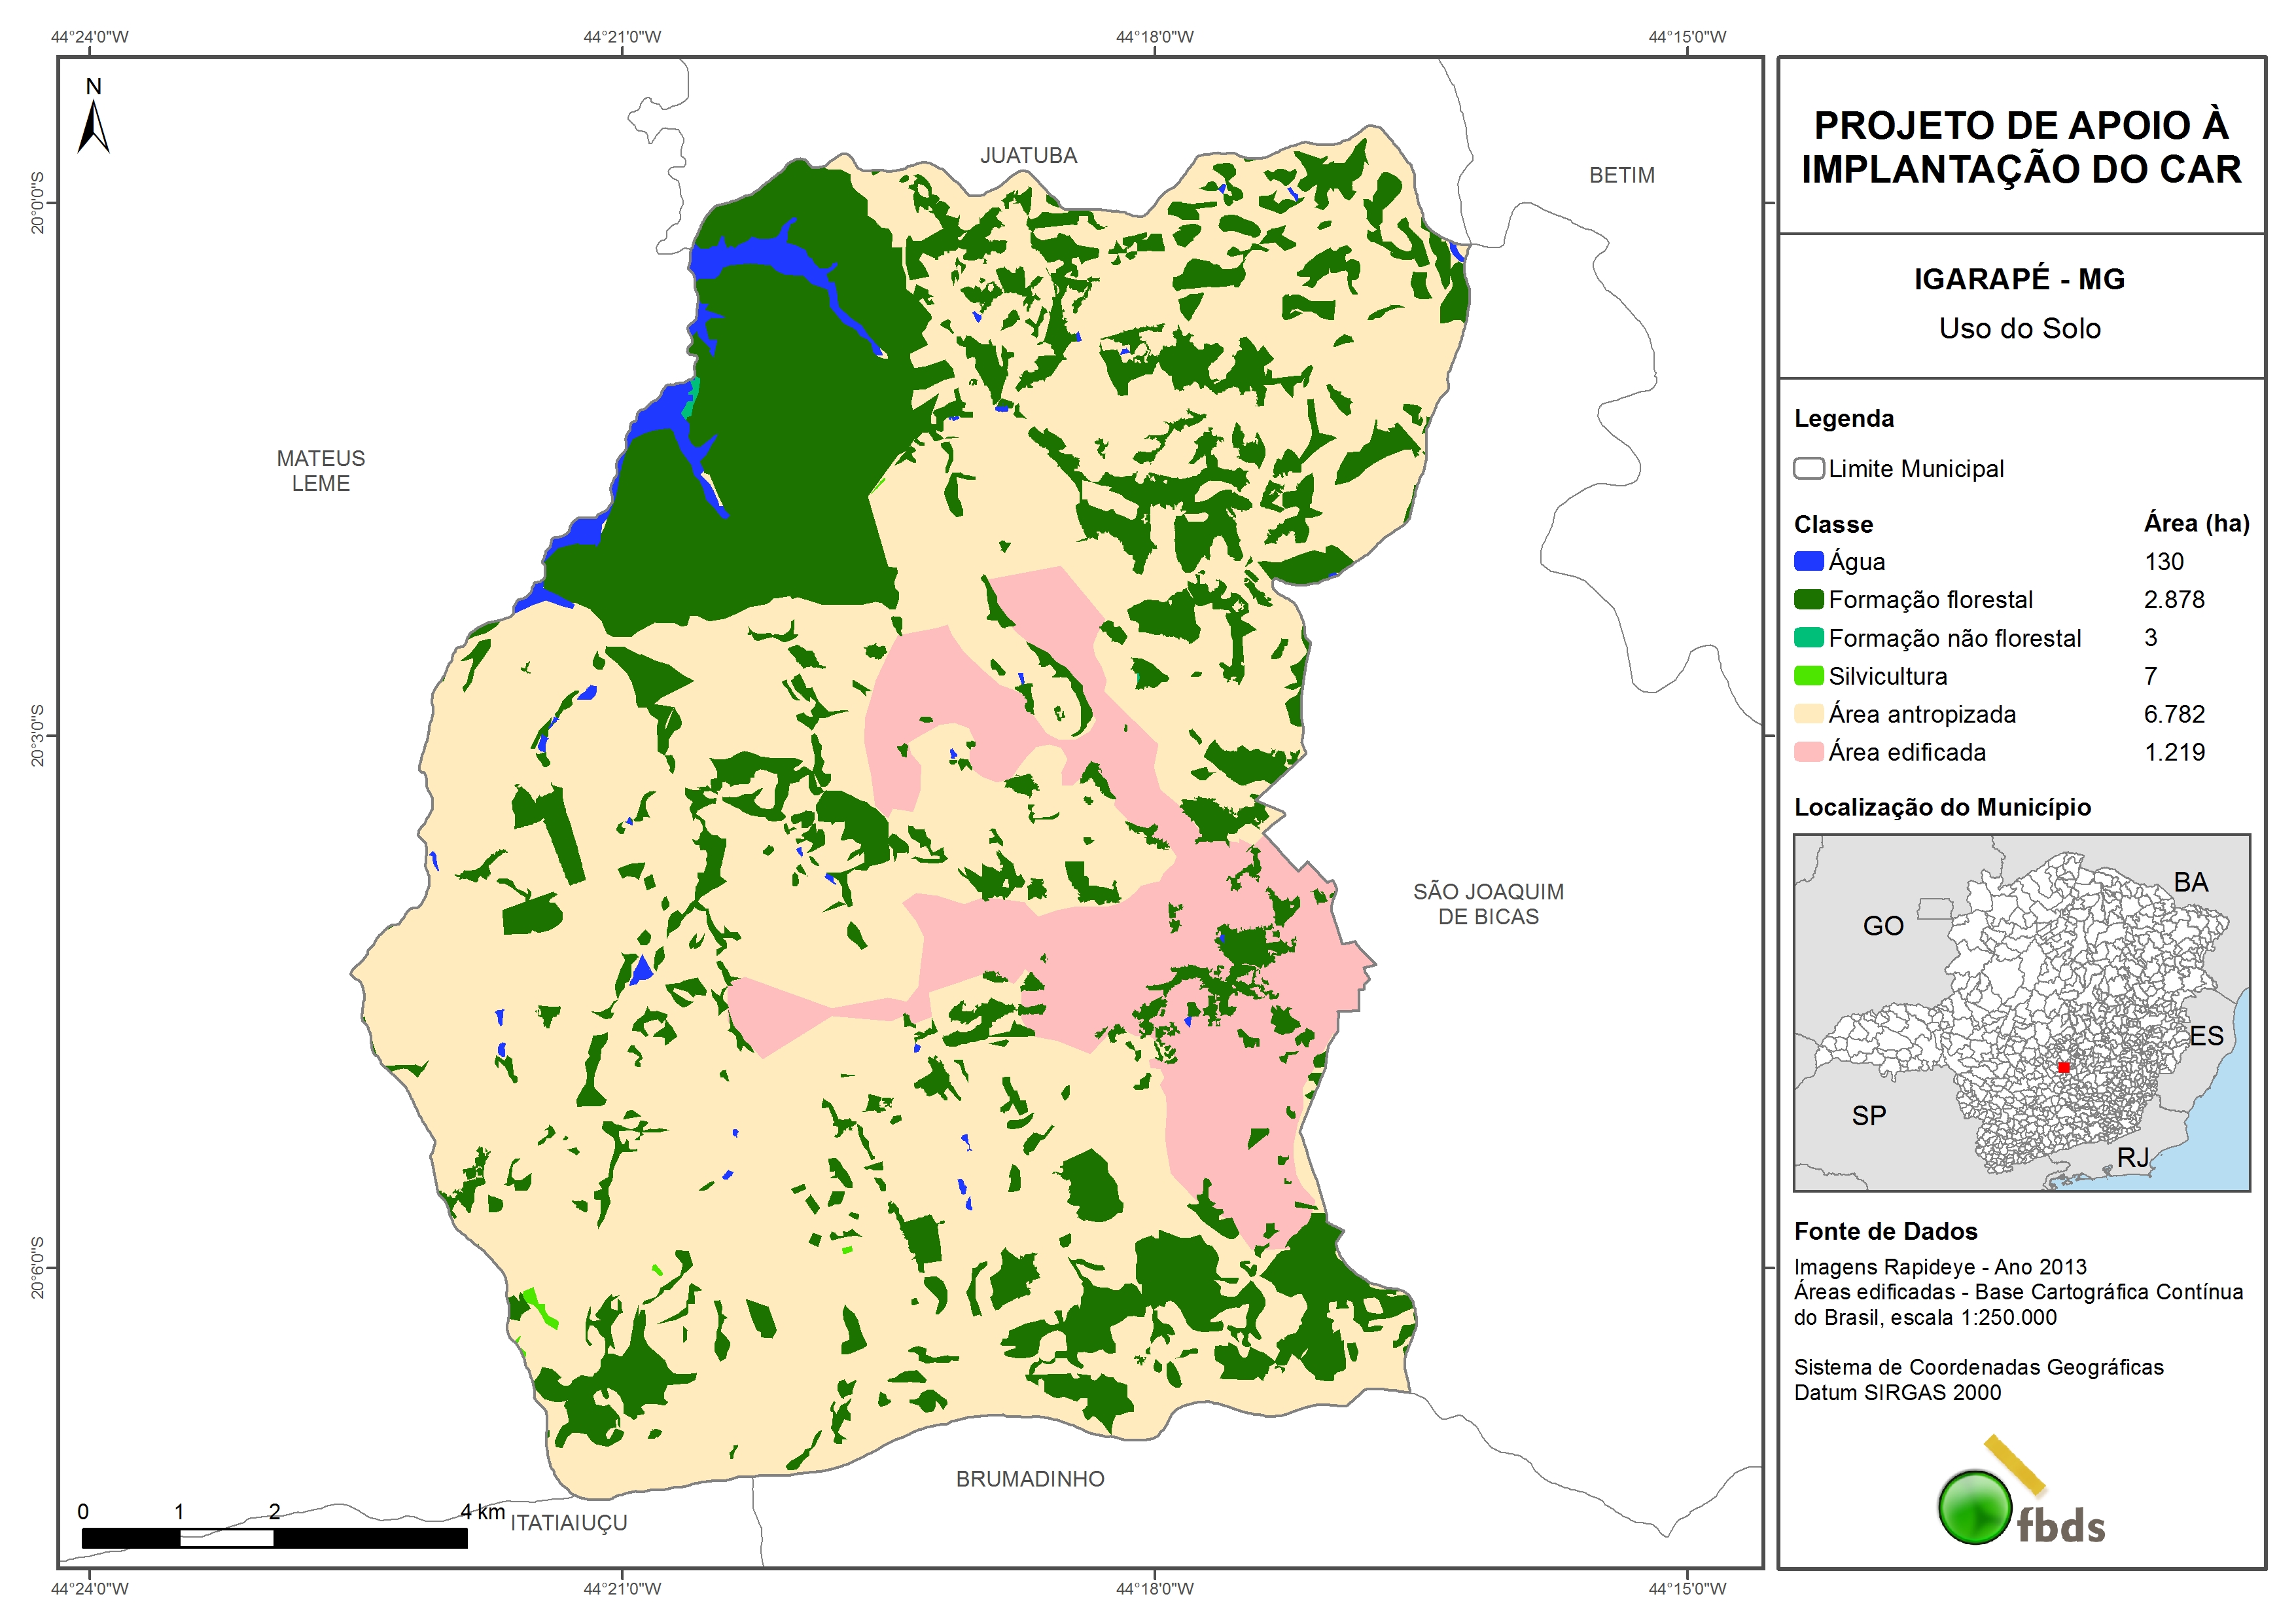The height and width of the screenshot is (1624, 2296).
Task: Click the beige Área antropizada swatch
Action: point(1808,713)
